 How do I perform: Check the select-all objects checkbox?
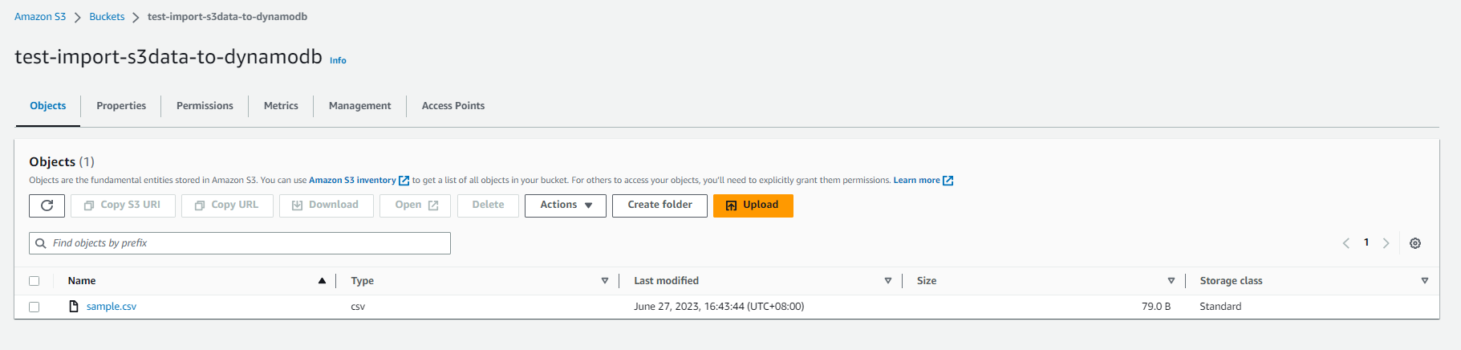click(34, 281)
